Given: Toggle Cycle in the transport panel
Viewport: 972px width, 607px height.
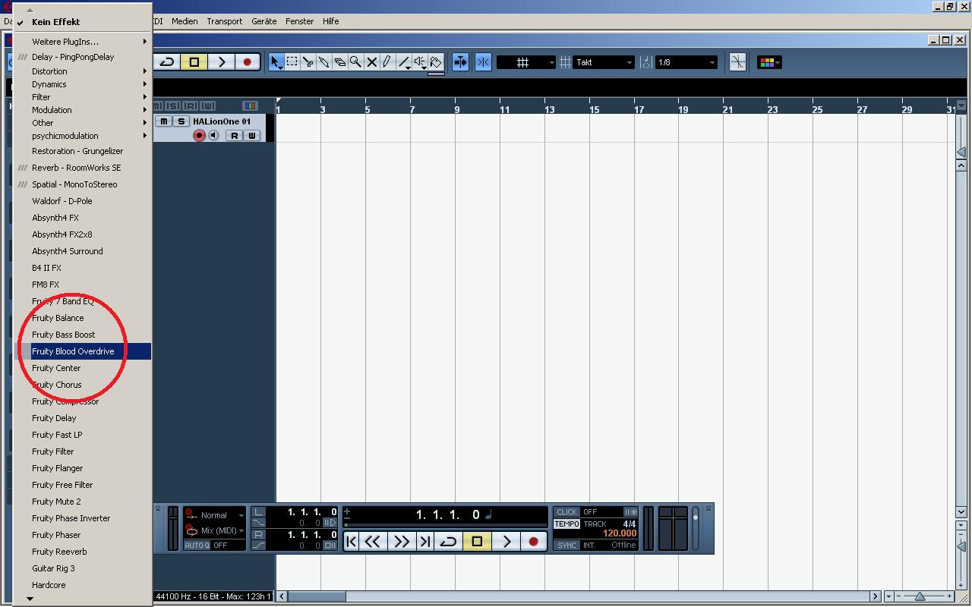Looking at the screenshot, I should 448,541.
